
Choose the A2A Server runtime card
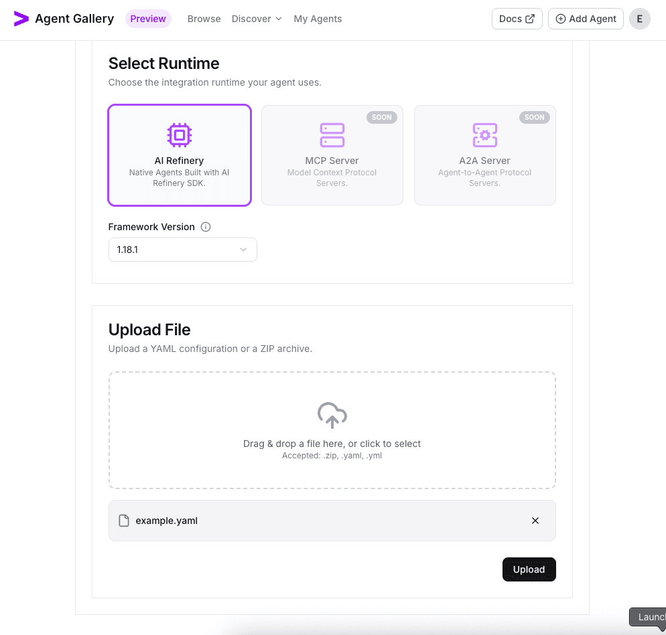[485, 155]
